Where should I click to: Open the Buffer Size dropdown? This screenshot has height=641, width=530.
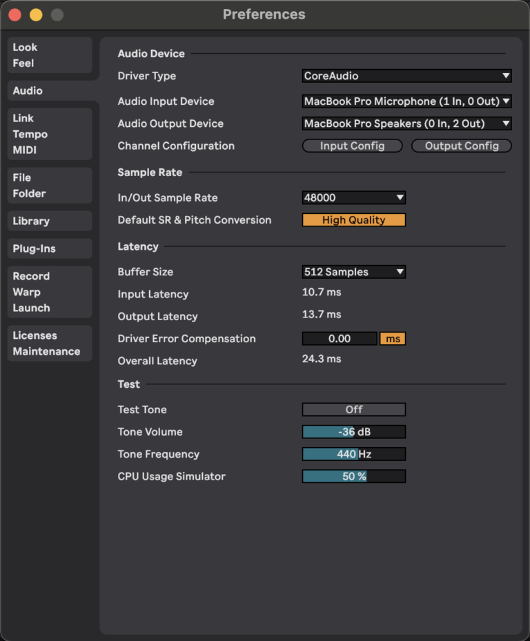point(353,272)
